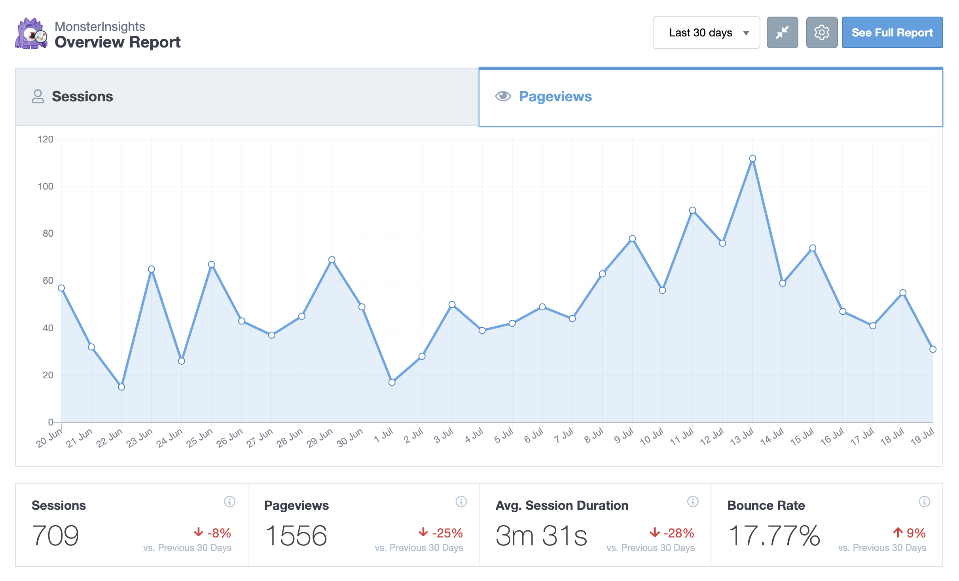Click the 120 y-axis label
959x581 pixels.
click(45, 139)
